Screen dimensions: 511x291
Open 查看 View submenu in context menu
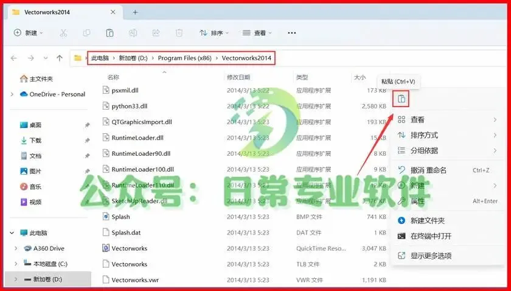[x=448, y=120]
